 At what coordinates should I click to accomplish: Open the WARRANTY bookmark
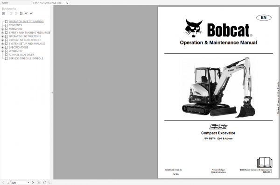[16, 51]
